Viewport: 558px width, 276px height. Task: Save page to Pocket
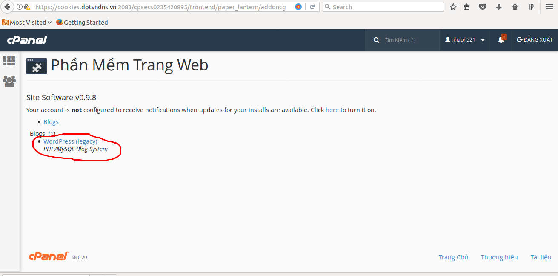483,7
